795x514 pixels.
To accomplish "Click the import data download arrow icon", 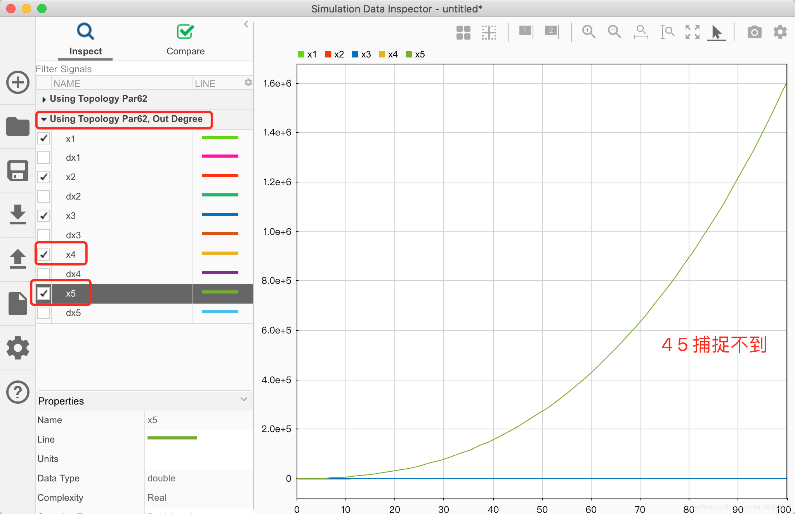I will pos(18,214).
